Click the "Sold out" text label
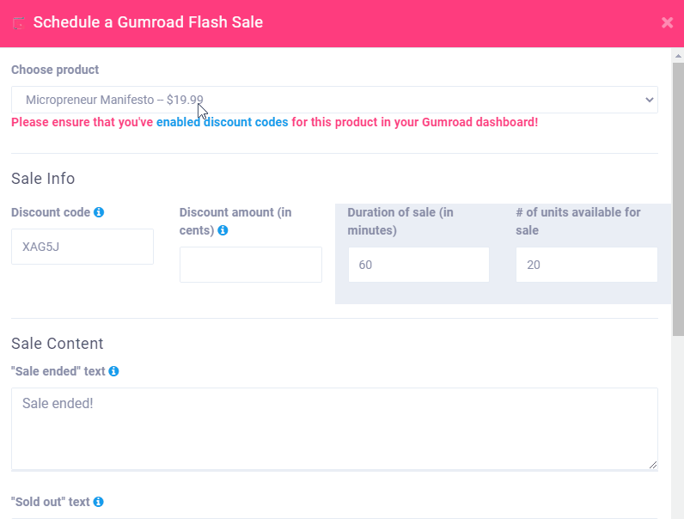Image resolution: width=684 pixels, height=519 pixels. click(x=51, y=502)
